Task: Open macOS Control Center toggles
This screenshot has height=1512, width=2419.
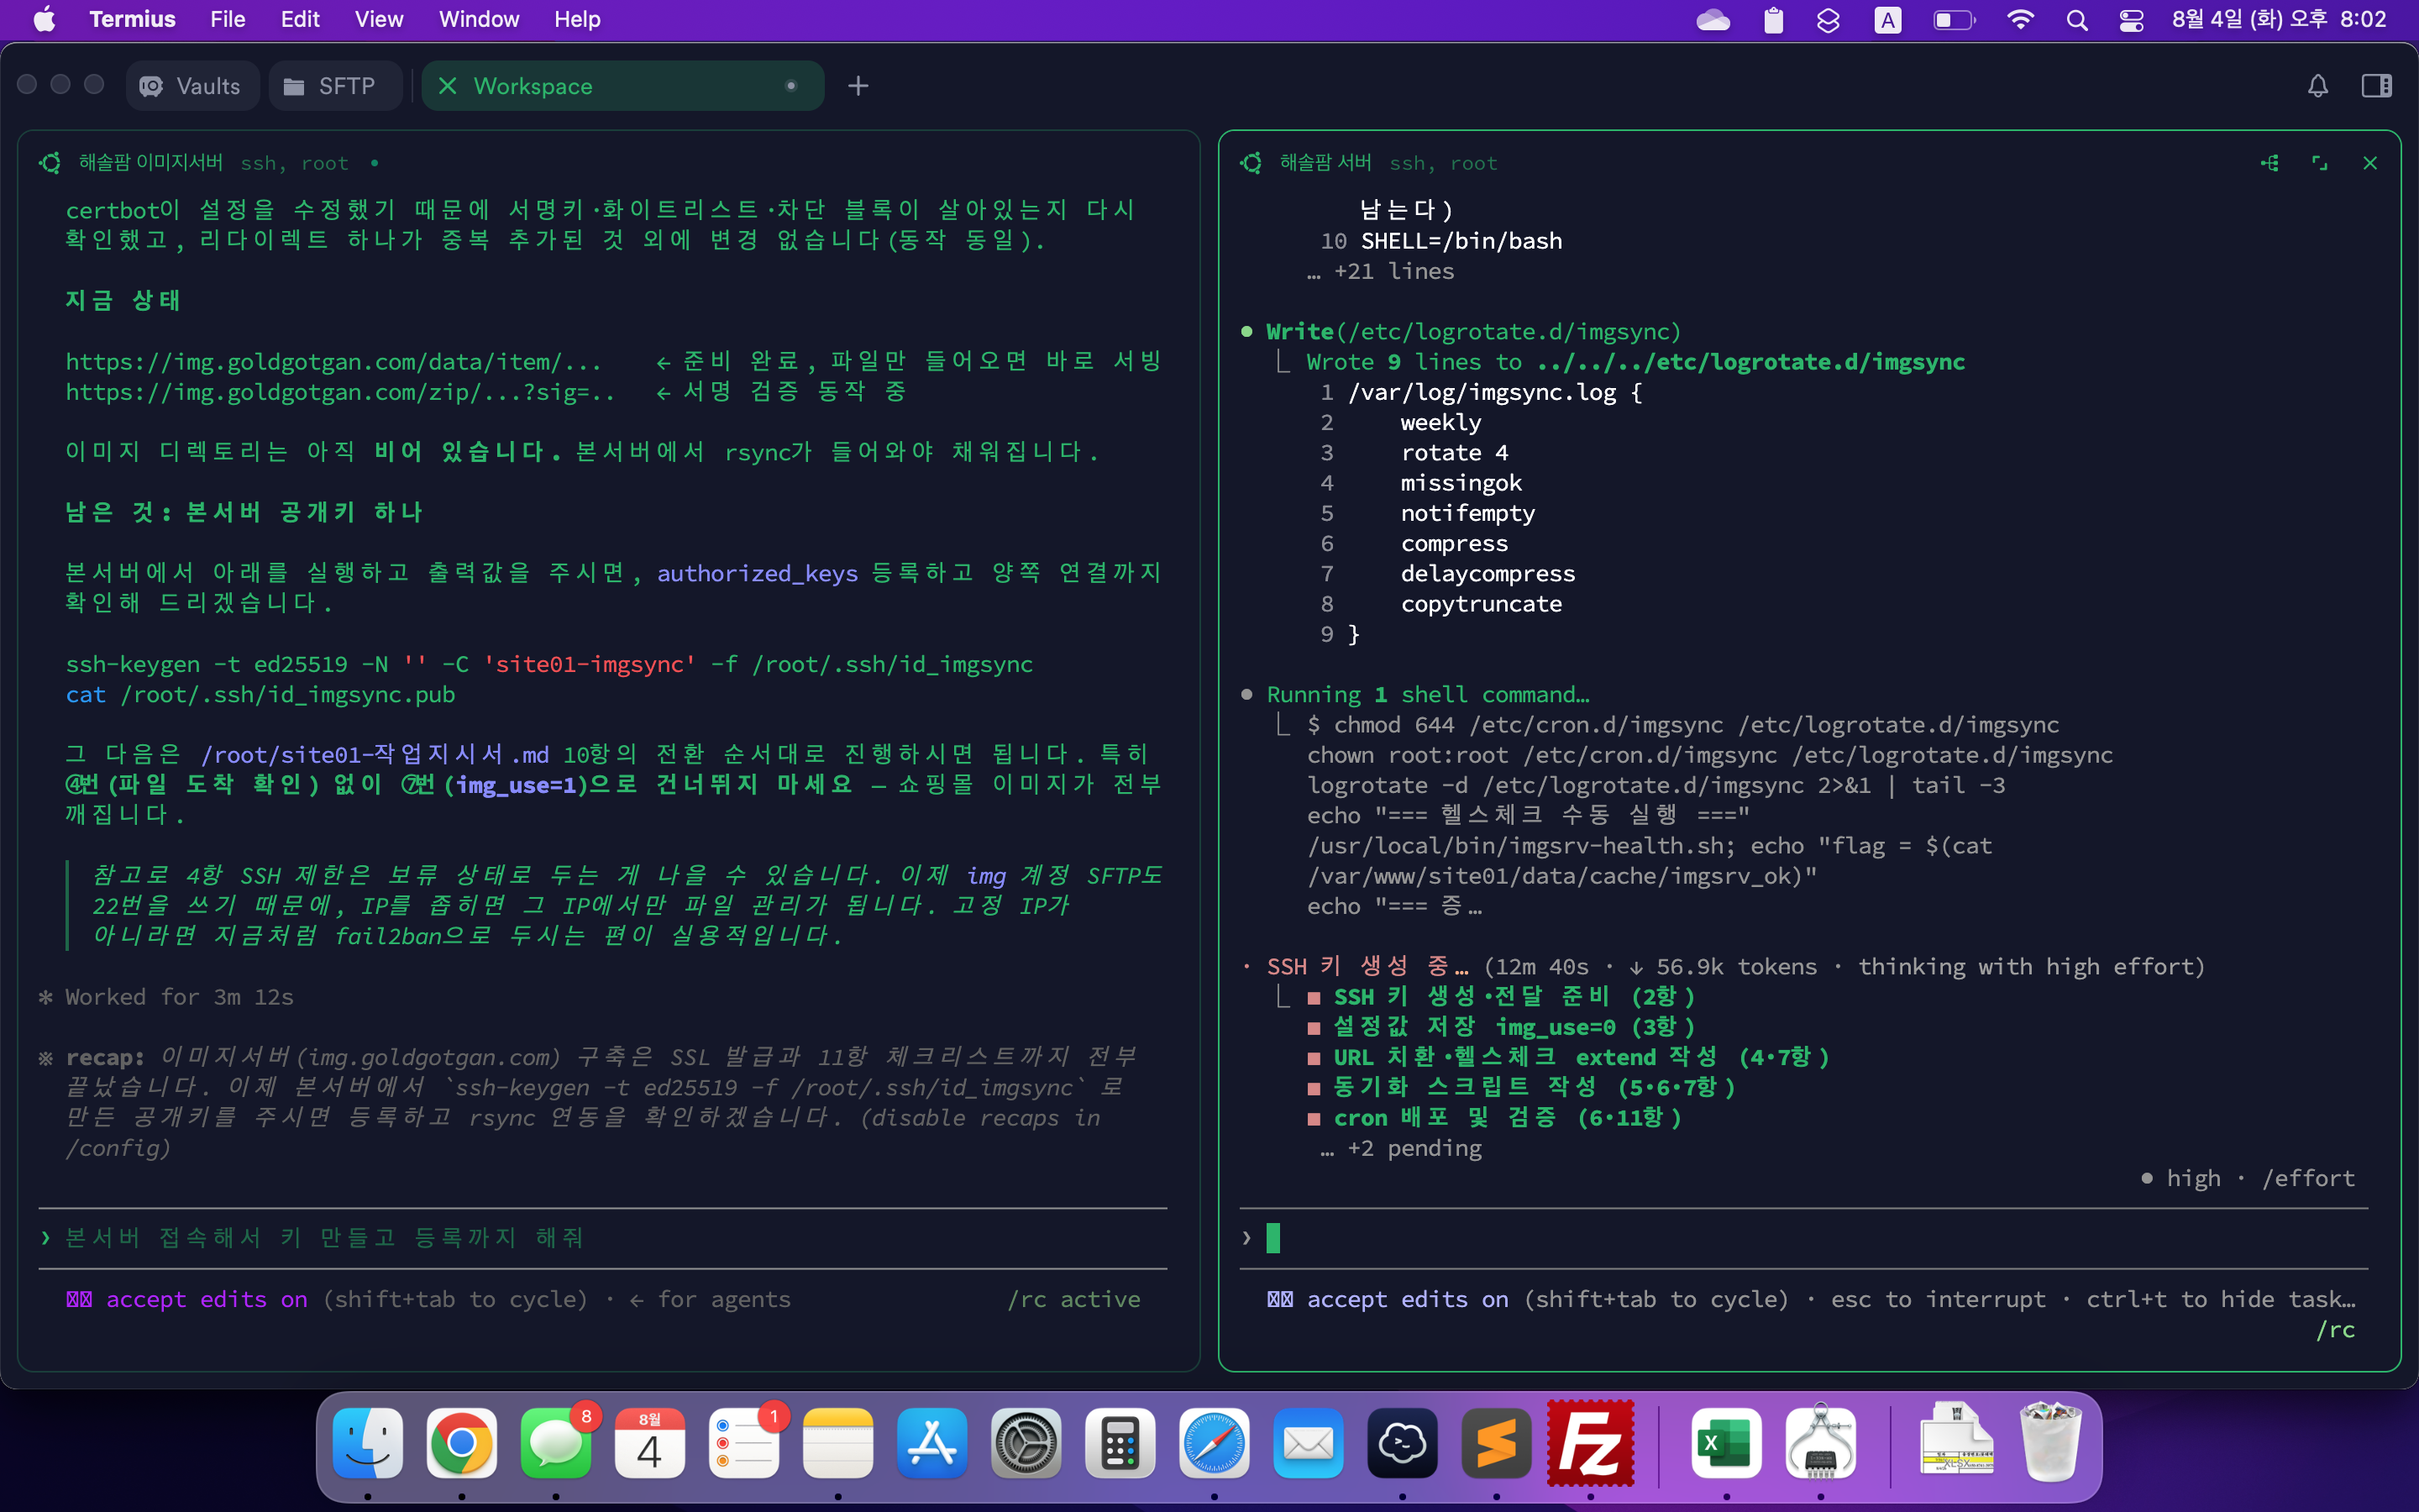Action: pos(2130,19)
